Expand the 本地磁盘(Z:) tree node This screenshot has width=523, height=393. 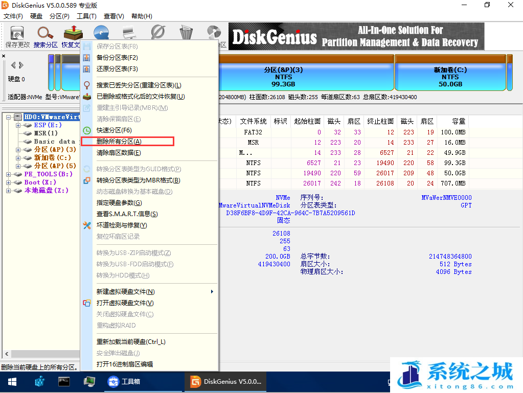tap(8, 191)
